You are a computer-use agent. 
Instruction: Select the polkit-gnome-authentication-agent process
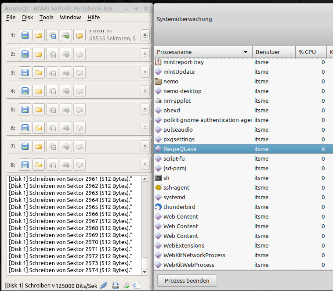[243, 120]
